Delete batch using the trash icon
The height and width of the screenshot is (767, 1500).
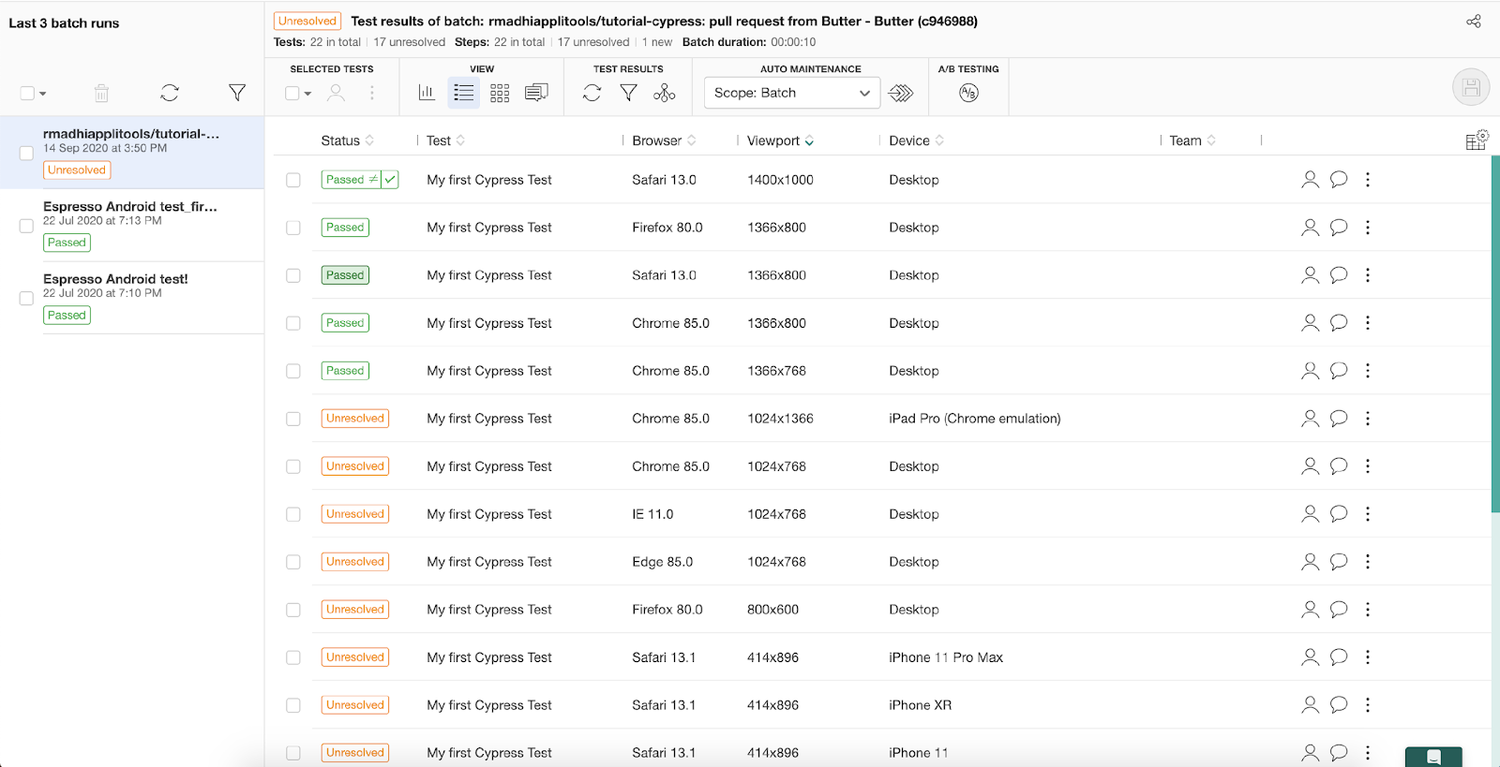[101, 93]
